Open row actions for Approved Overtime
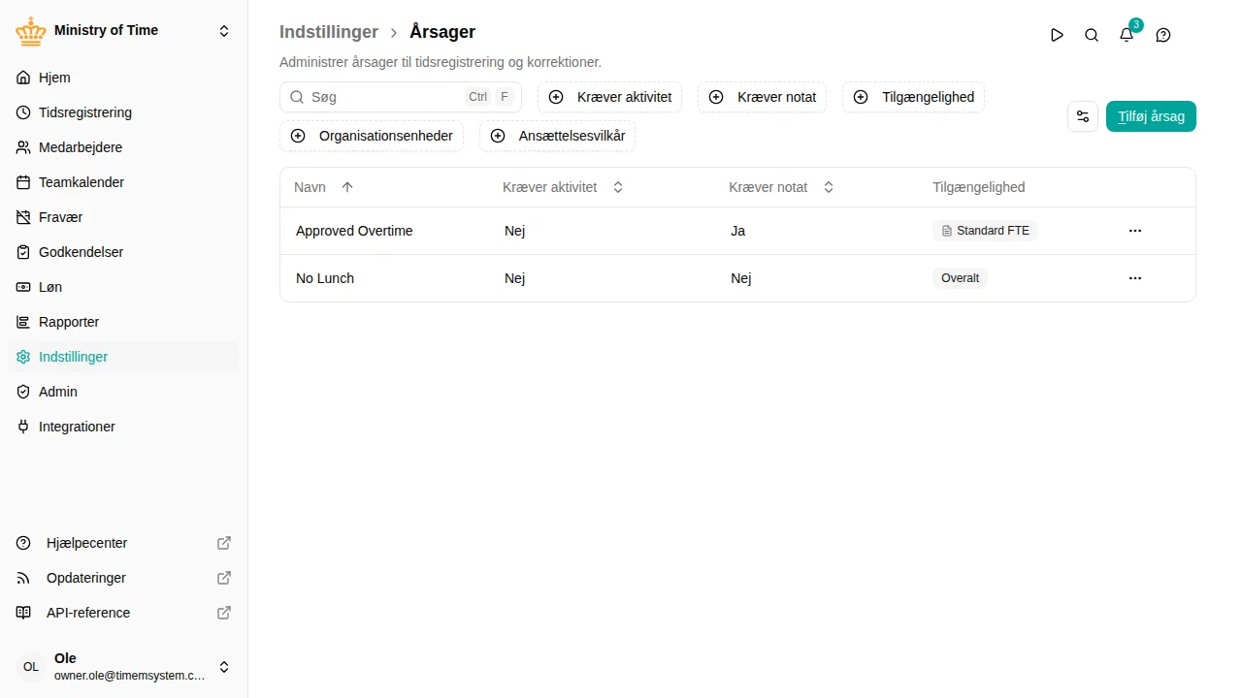 coord(1135,231)
